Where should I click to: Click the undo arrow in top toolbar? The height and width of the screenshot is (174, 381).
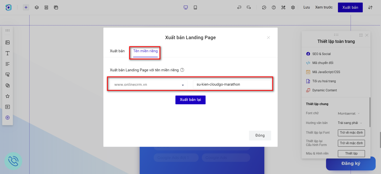pos(239,7)
